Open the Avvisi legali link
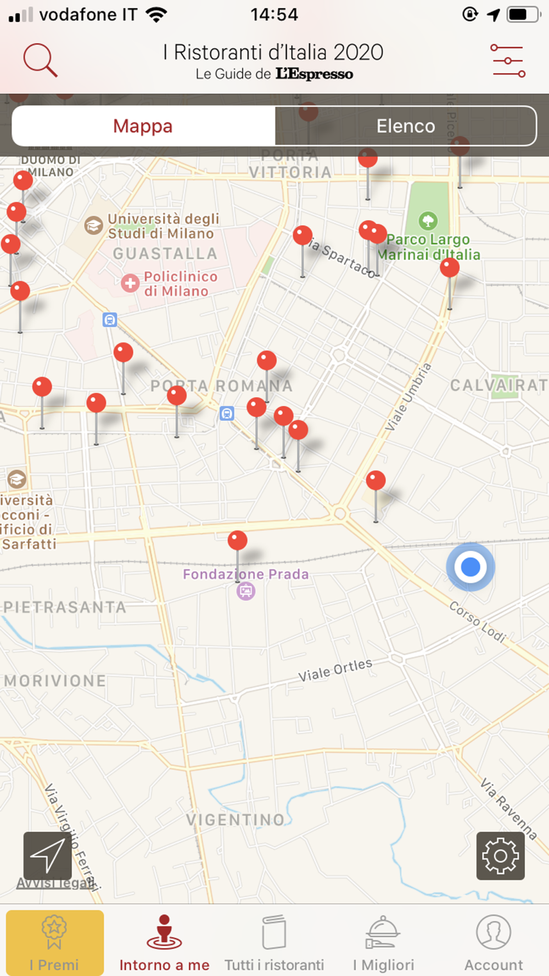 point(56,883)
